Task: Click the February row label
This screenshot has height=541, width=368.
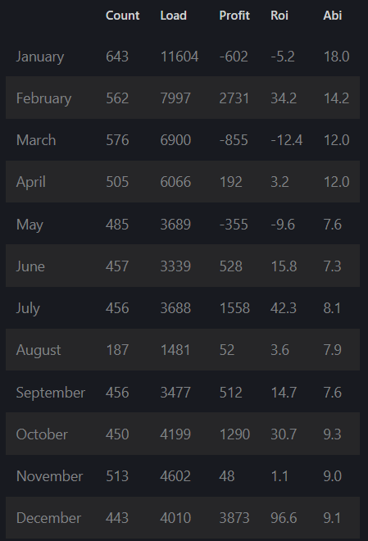Action: pos(43,98)
